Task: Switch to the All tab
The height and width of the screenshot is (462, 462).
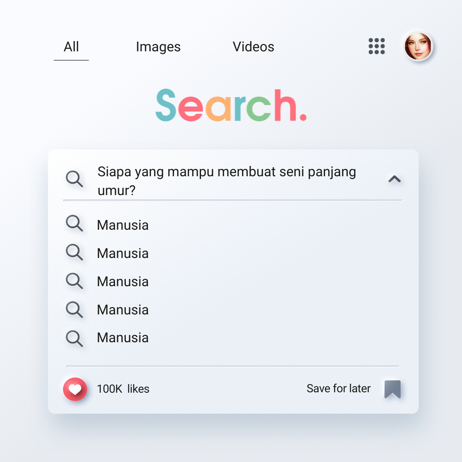Action: [71, 47]
